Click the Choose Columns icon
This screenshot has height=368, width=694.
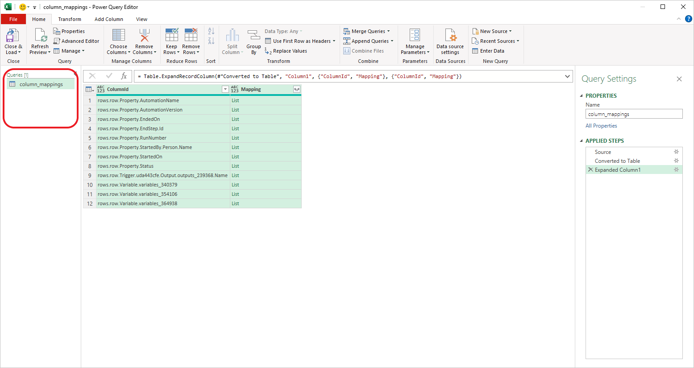tap(119, 36)
